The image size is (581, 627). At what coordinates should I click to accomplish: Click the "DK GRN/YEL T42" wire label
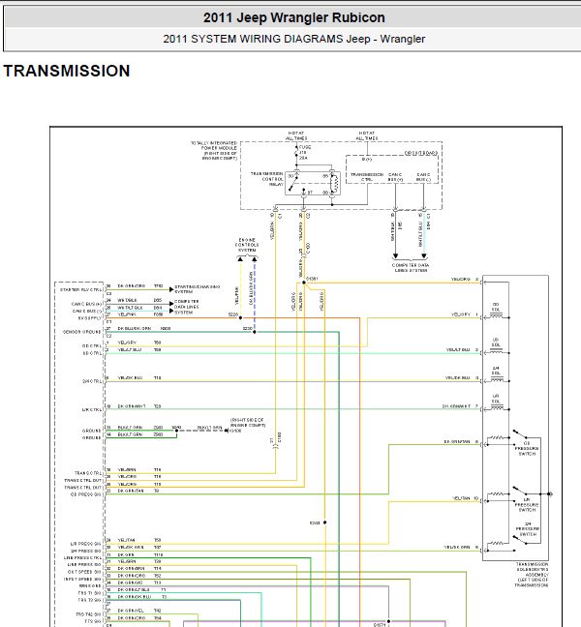pos(139,611)
